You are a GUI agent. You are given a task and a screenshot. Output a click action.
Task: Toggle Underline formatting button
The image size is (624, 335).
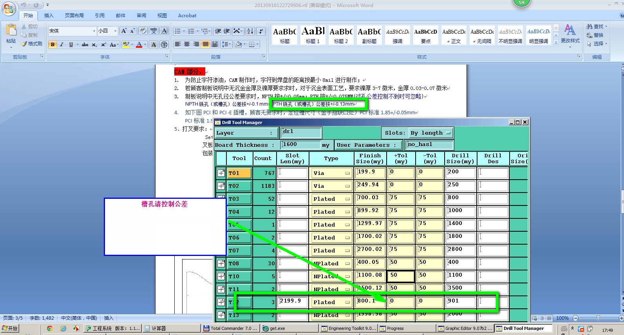[71, 45]
